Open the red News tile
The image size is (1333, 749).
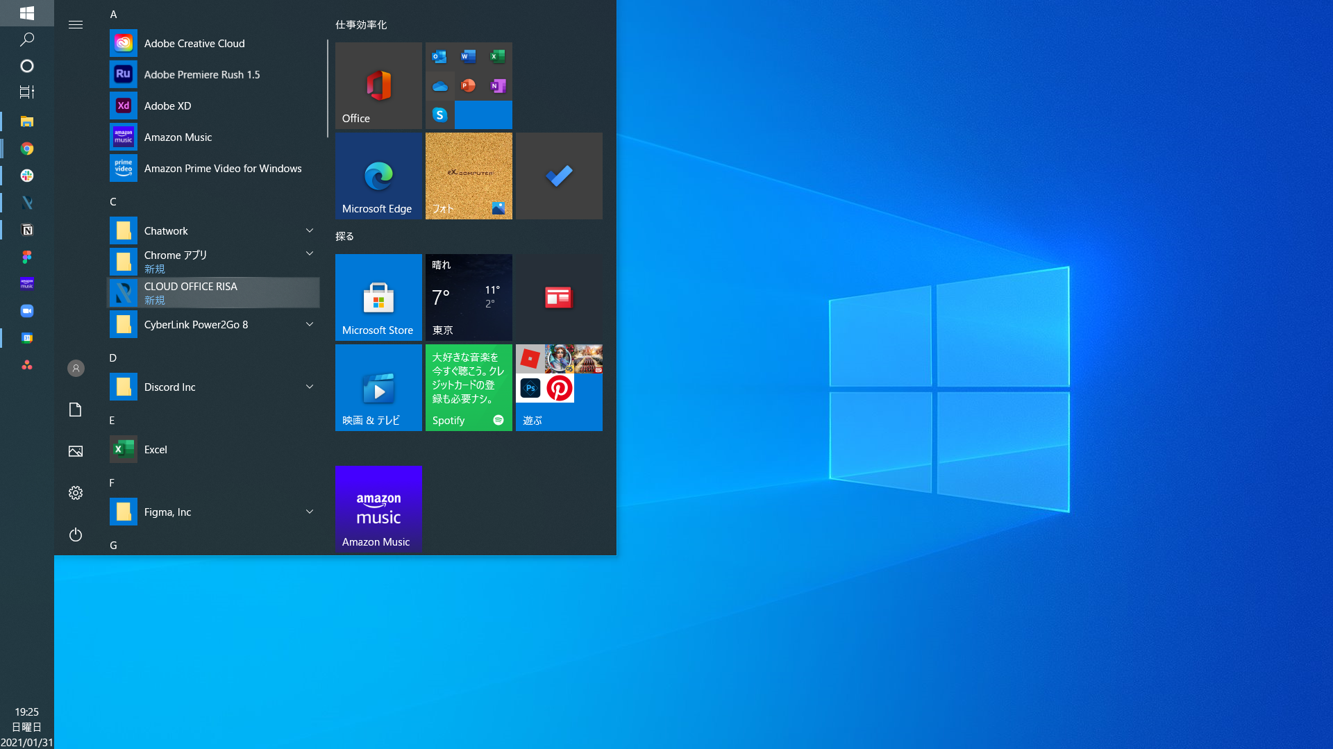(559, 297)
